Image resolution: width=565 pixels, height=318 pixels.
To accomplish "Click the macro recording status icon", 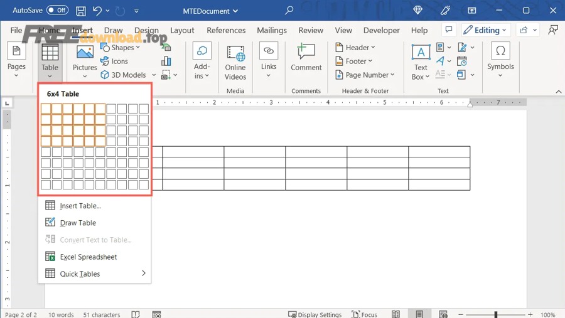I will click(x=156, y=314).
